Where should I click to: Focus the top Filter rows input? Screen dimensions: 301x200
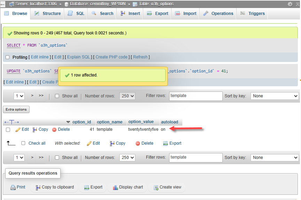tap(196, 96)
